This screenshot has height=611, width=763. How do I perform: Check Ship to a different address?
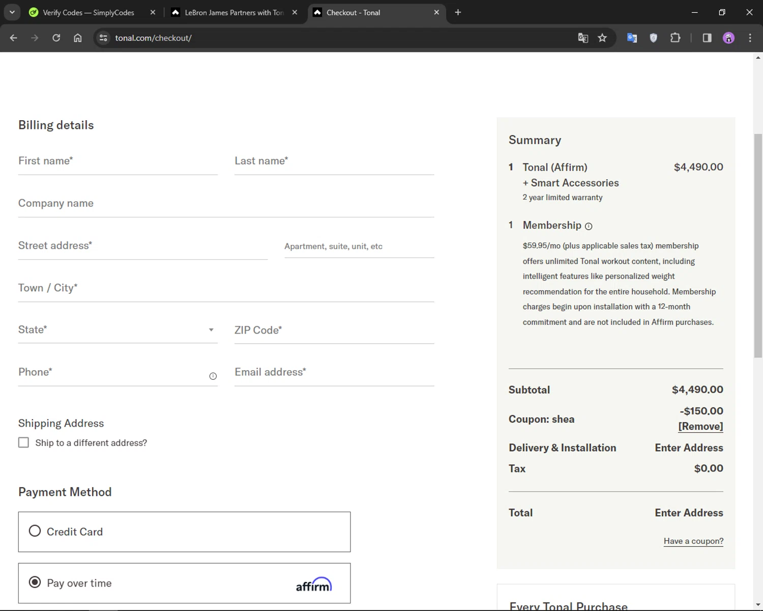(x=23, y=442)
